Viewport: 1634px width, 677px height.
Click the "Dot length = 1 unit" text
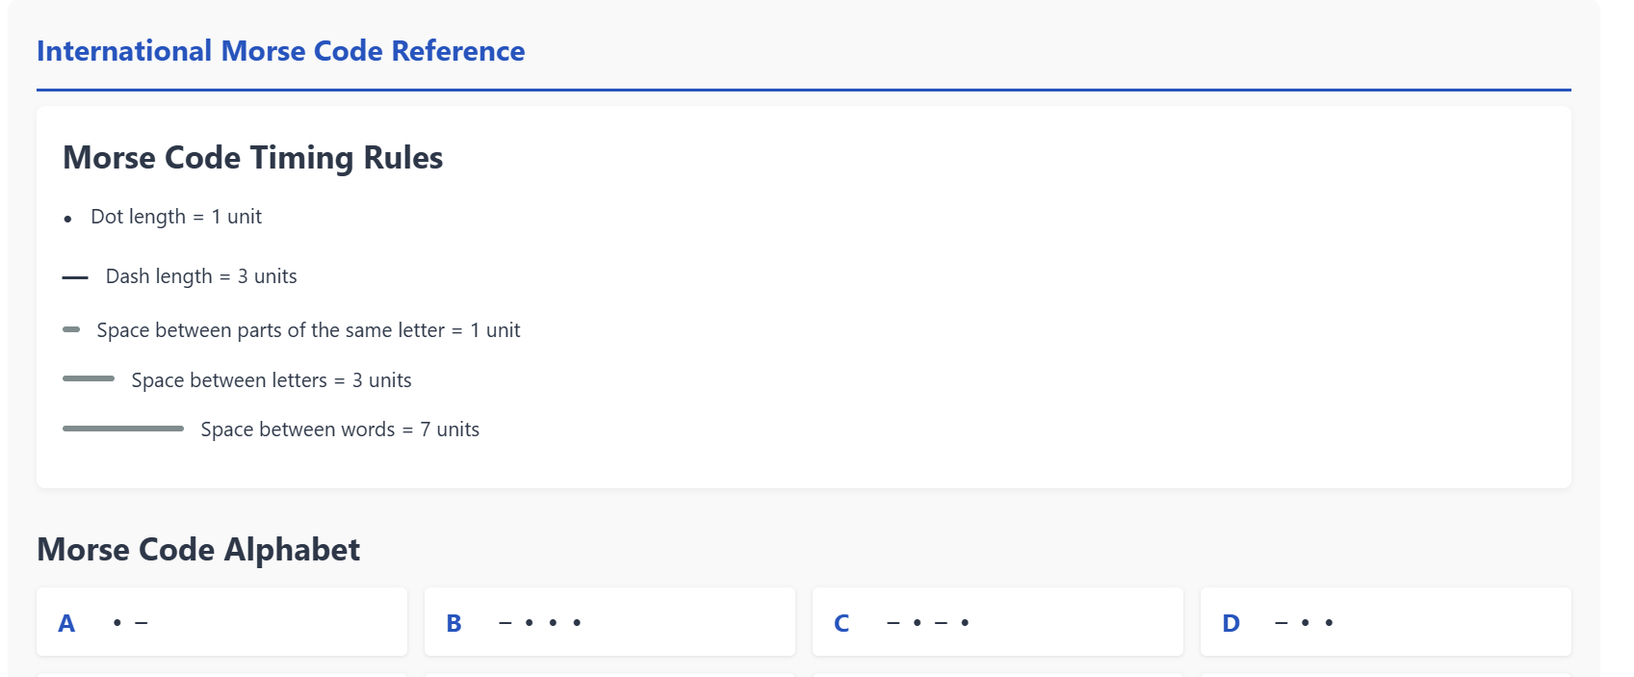(176, 217)
